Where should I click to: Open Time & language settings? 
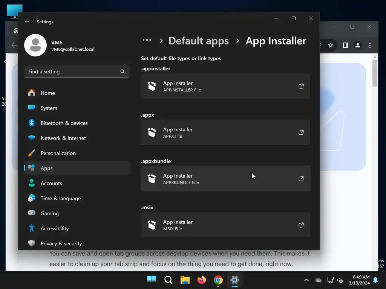click(77, 198)
